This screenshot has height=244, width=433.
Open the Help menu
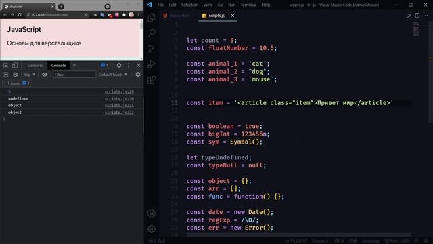point(266,5)
